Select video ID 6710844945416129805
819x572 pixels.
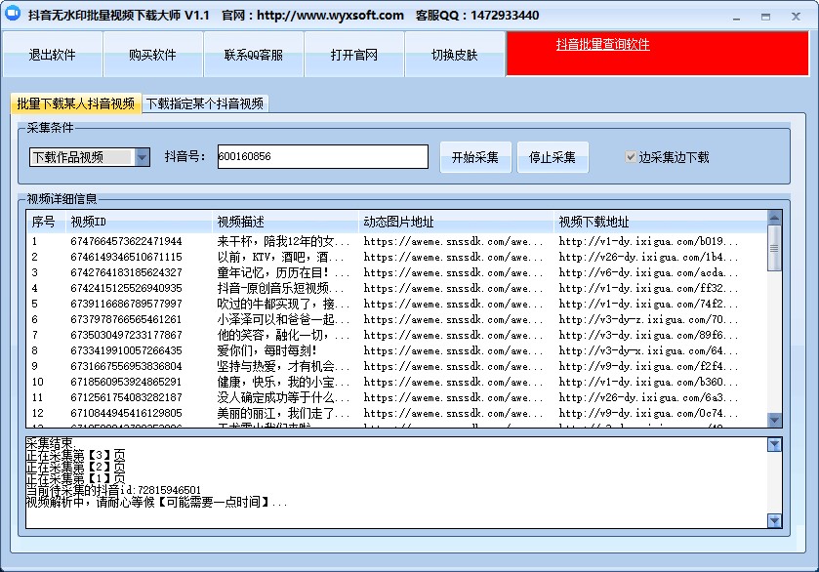tap(126, 413)
